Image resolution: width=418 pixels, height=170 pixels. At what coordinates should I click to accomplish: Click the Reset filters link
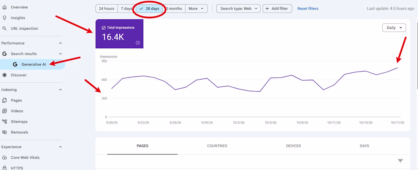click(308, 8)
